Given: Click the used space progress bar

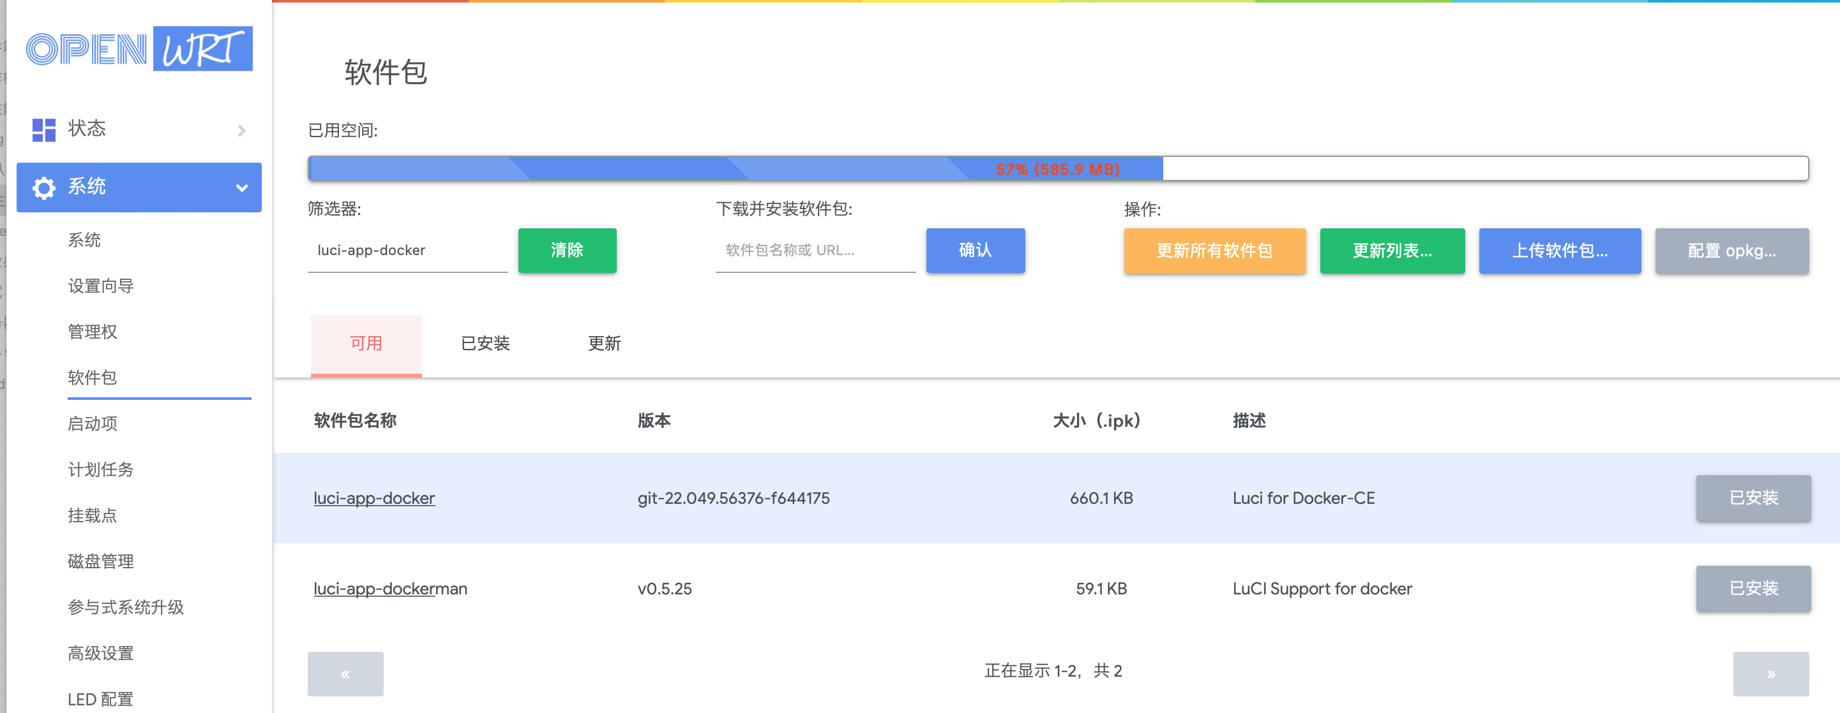Looking at the screenshot, I should tap(1057, 168).
